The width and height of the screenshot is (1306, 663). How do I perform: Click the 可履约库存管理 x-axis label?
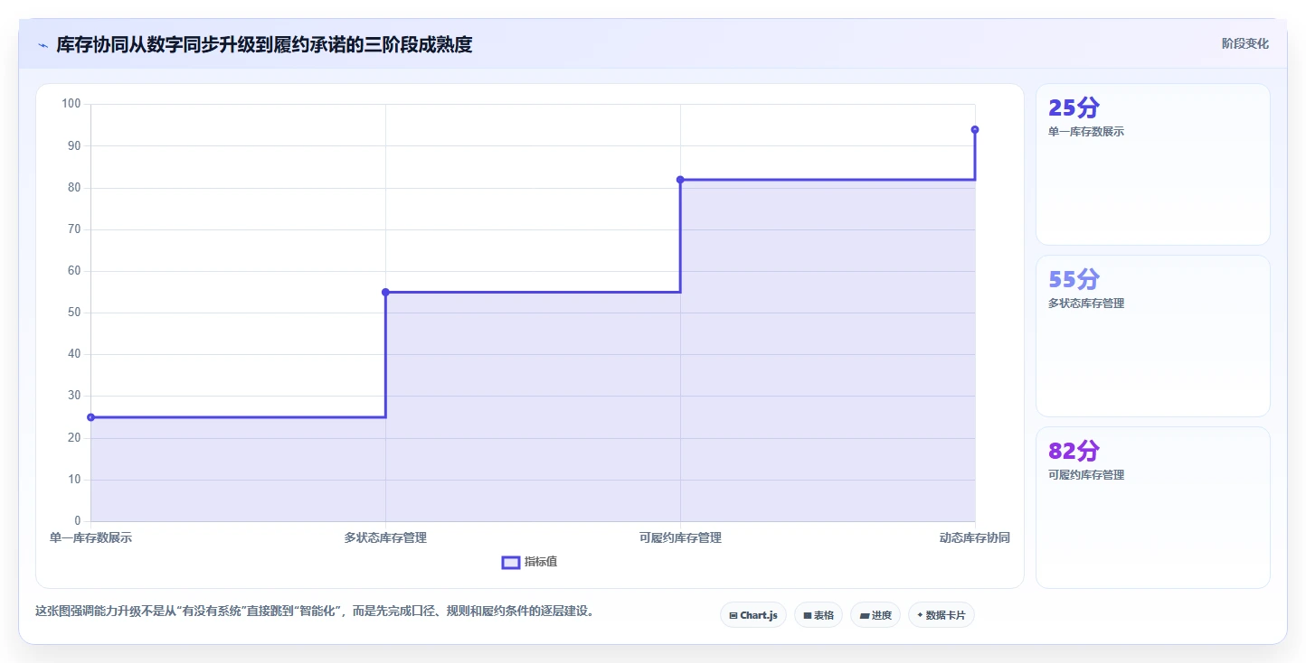click(680, 537)
